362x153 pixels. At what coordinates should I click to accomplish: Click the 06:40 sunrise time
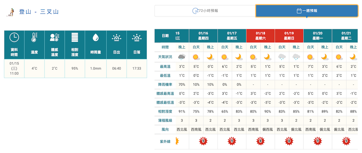[x=116, y=69]
